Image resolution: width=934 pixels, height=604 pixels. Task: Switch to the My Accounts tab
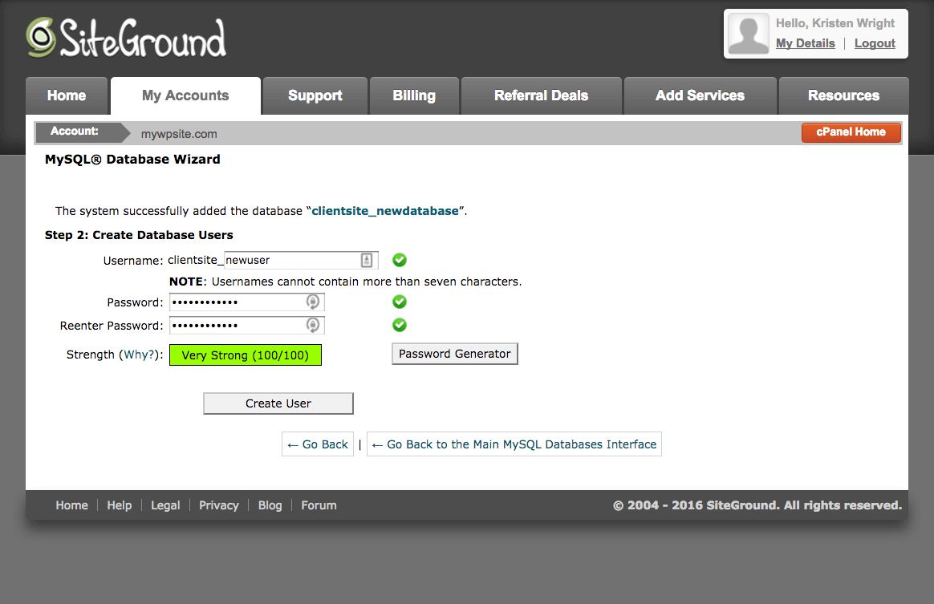[x=185, y=96]
